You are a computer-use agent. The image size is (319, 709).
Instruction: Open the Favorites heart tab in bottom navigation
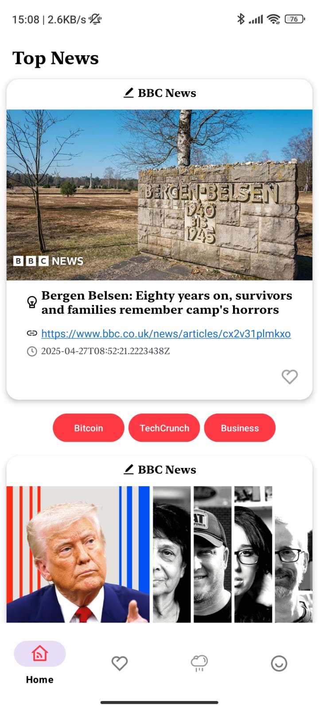tap(120, 663)
